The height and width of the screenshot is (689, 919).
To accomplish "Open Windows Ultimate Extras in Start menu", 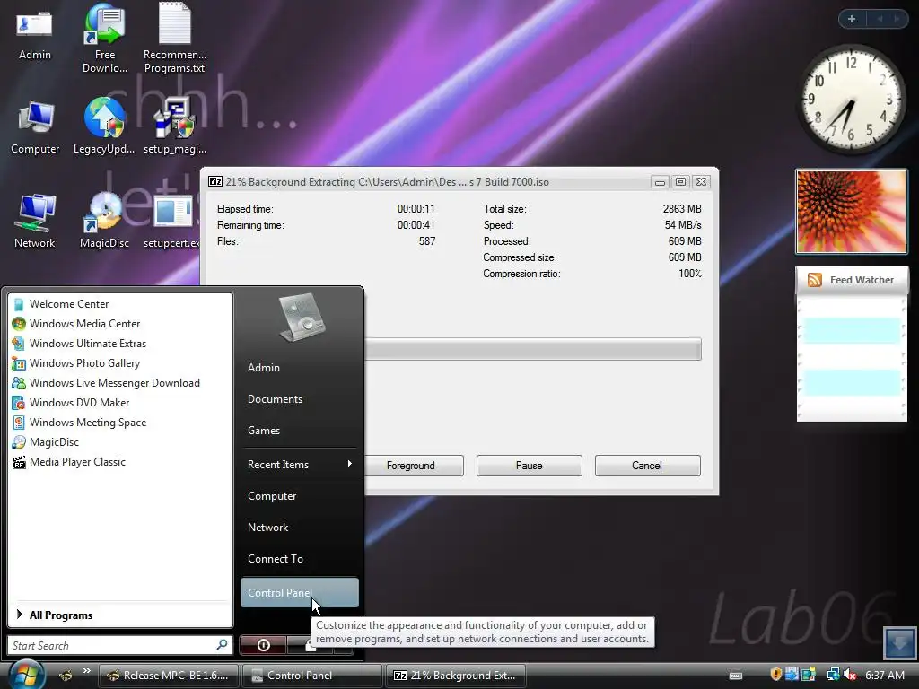I will (x=120, y=344).
